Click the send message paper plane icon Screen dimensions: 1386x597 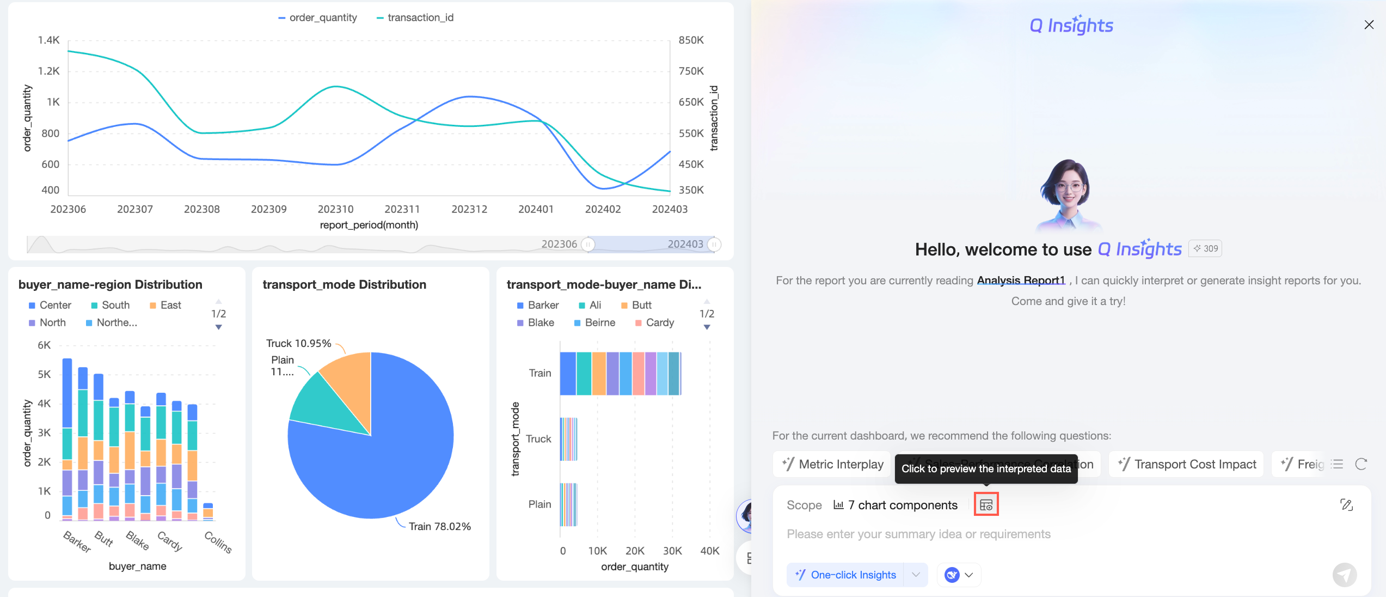(x=1344, y=575)
